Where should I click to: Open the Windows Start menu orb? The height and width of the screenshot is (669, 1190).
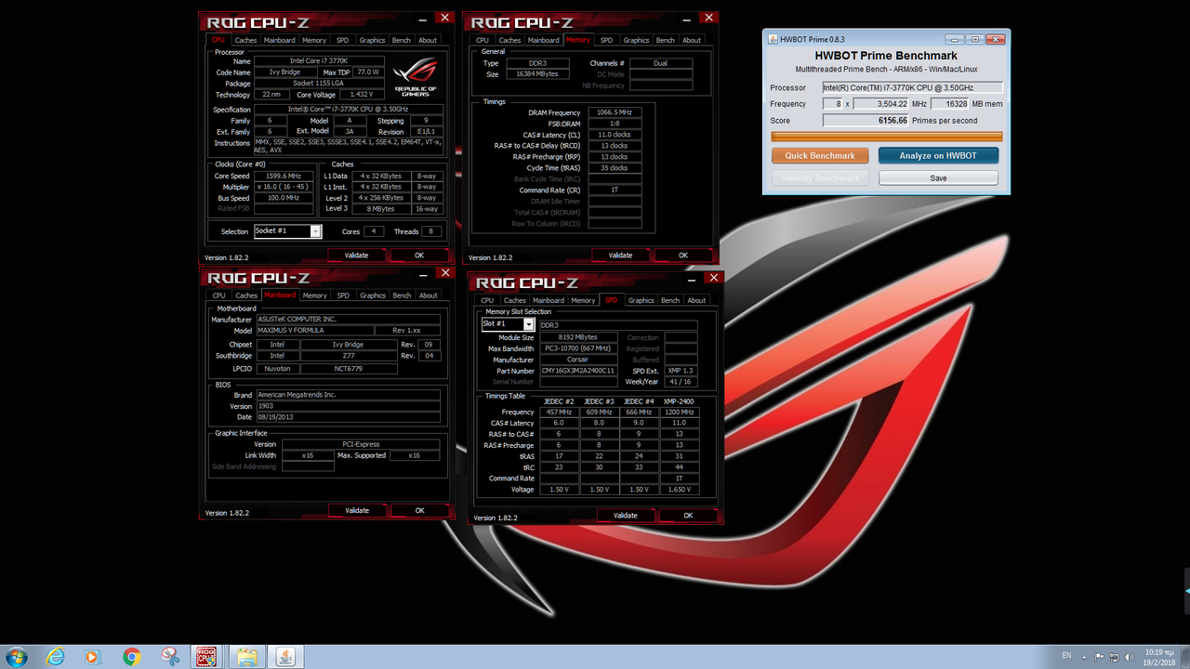click(16, 657)
